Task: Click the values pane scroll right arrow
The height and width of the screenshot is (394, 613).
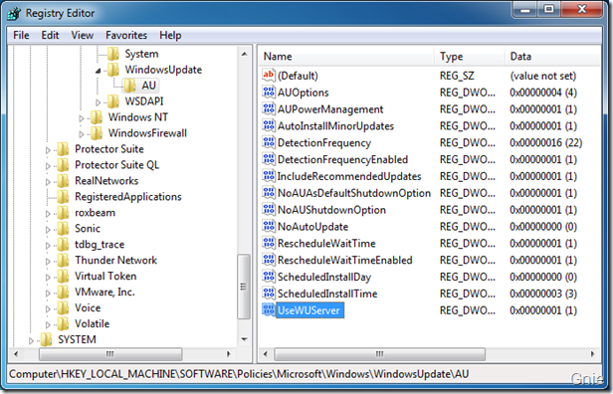Action: (x=593, y=354)
